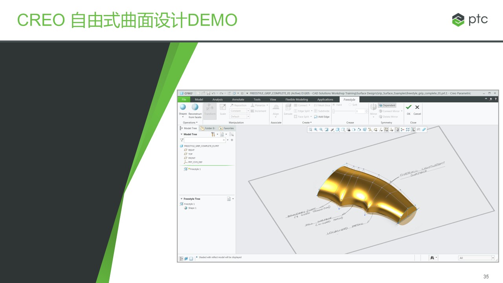Click the Mesh Slice command

(x=322, y=105)
